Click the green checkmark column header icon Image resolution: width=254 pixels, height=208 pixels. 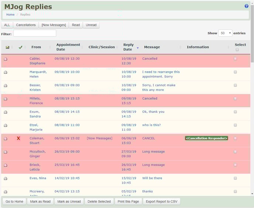click(x=21, y=47)
